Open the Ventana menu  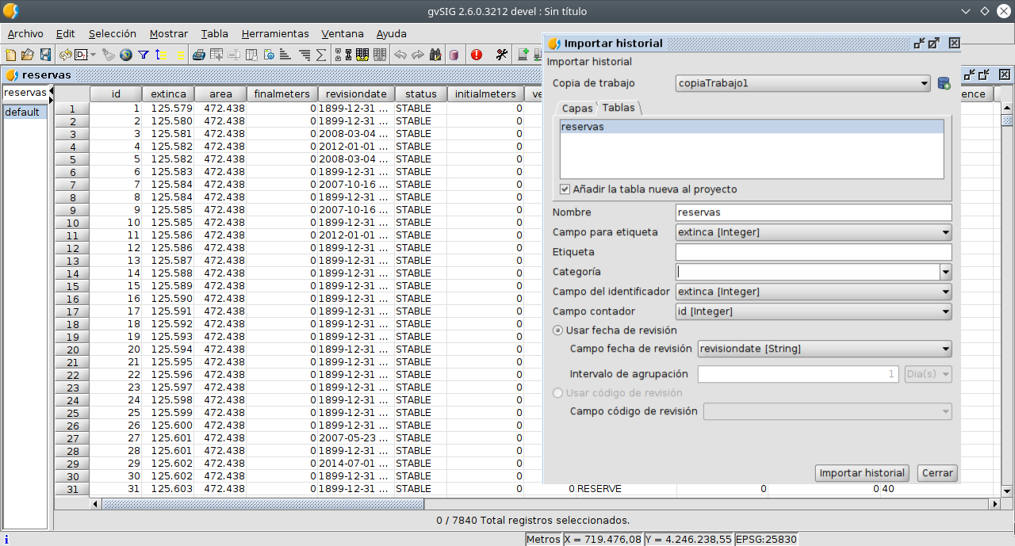pos(343,34)
